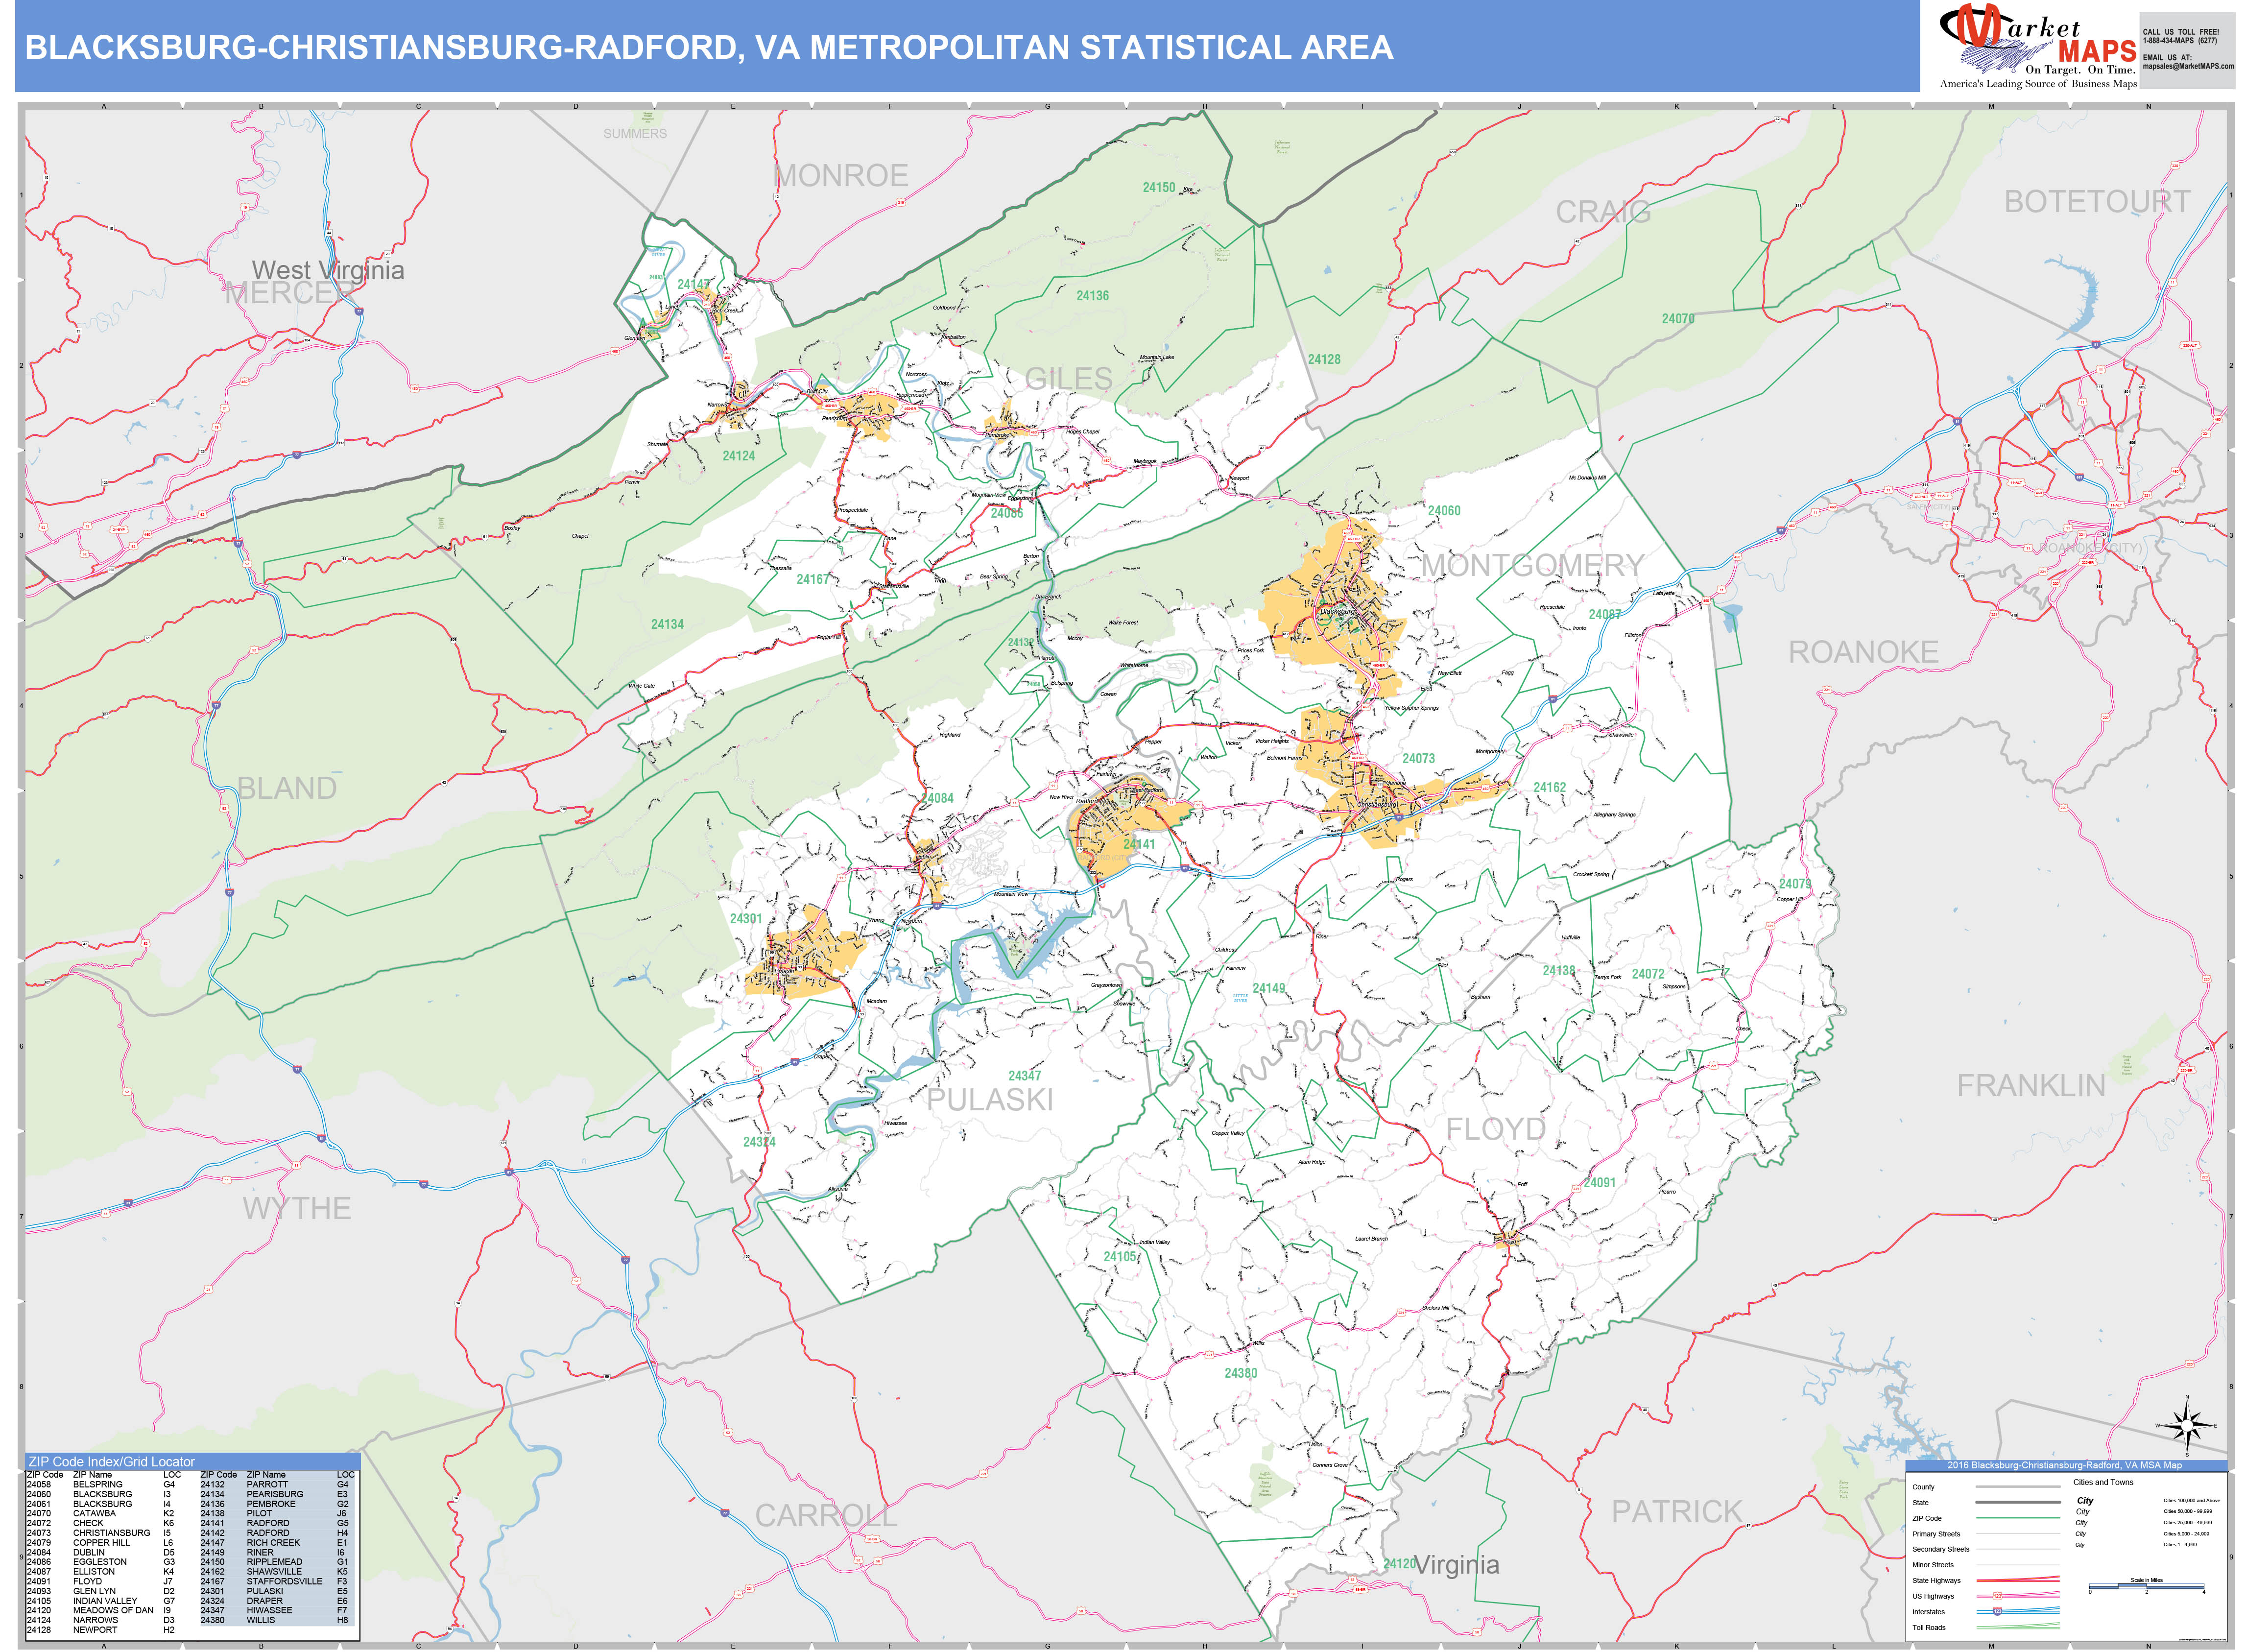
Task: Open the Cities 100,000 and Above category
Action: pos(2192,1500)
